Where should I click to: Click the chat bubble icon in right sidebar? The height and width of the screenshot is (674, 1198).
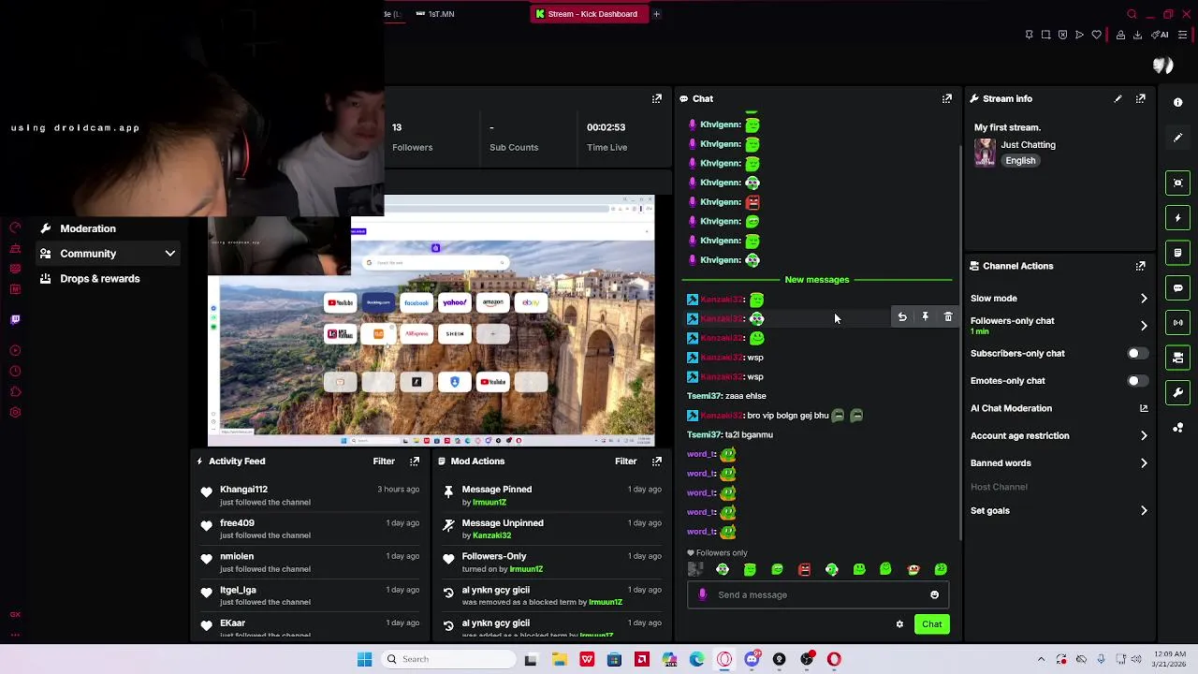coord(1177,287)
